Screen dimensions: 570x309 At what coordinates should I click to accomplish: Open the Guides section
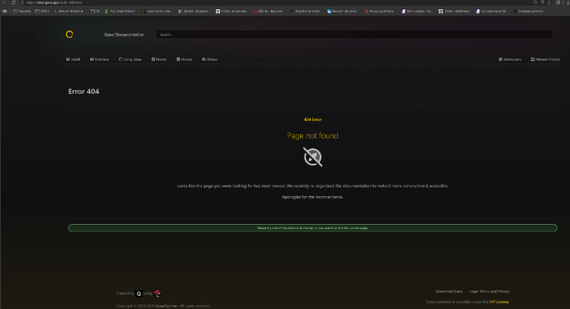point(184,59)
